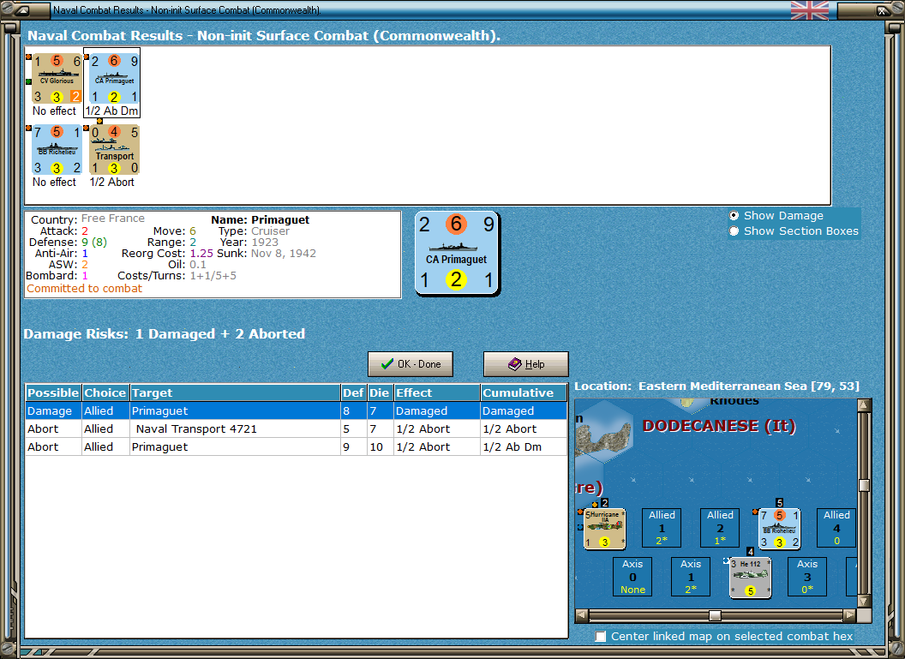Click the BB Richelieu counter on the map
The image size is (905, 659).
(779, 528)
